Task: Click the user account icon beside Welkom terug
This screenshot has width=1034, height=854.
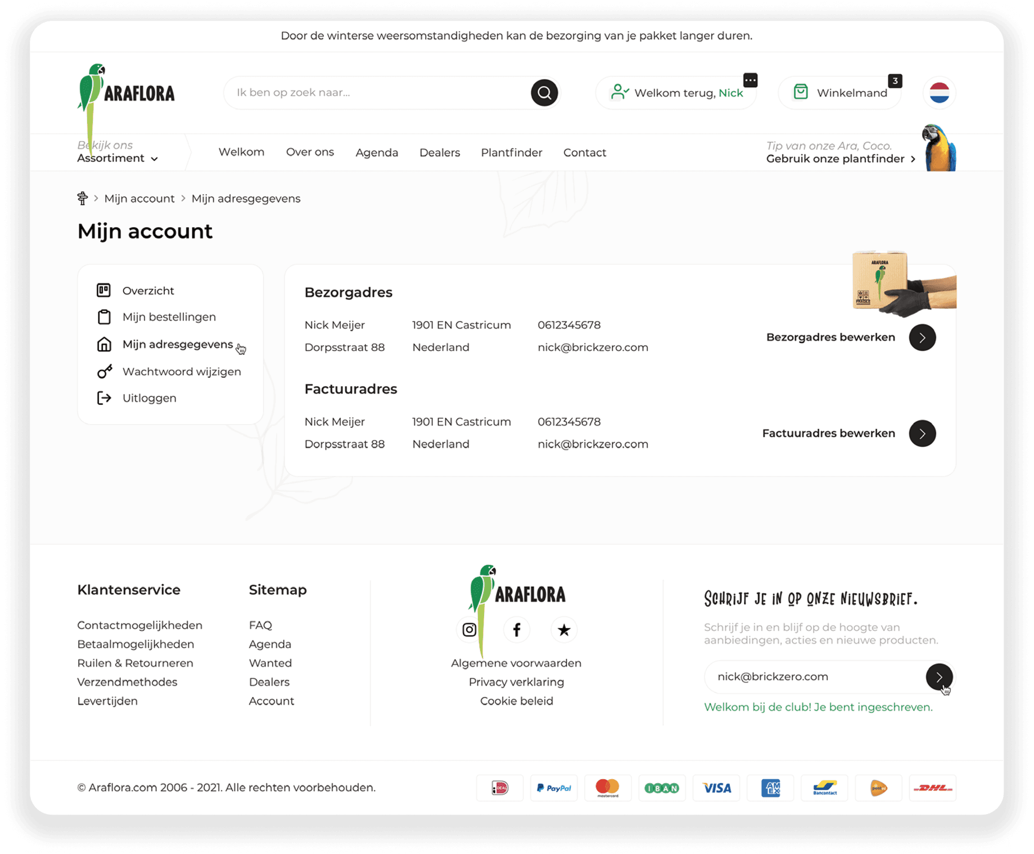Action: click(x=619, y=92)
